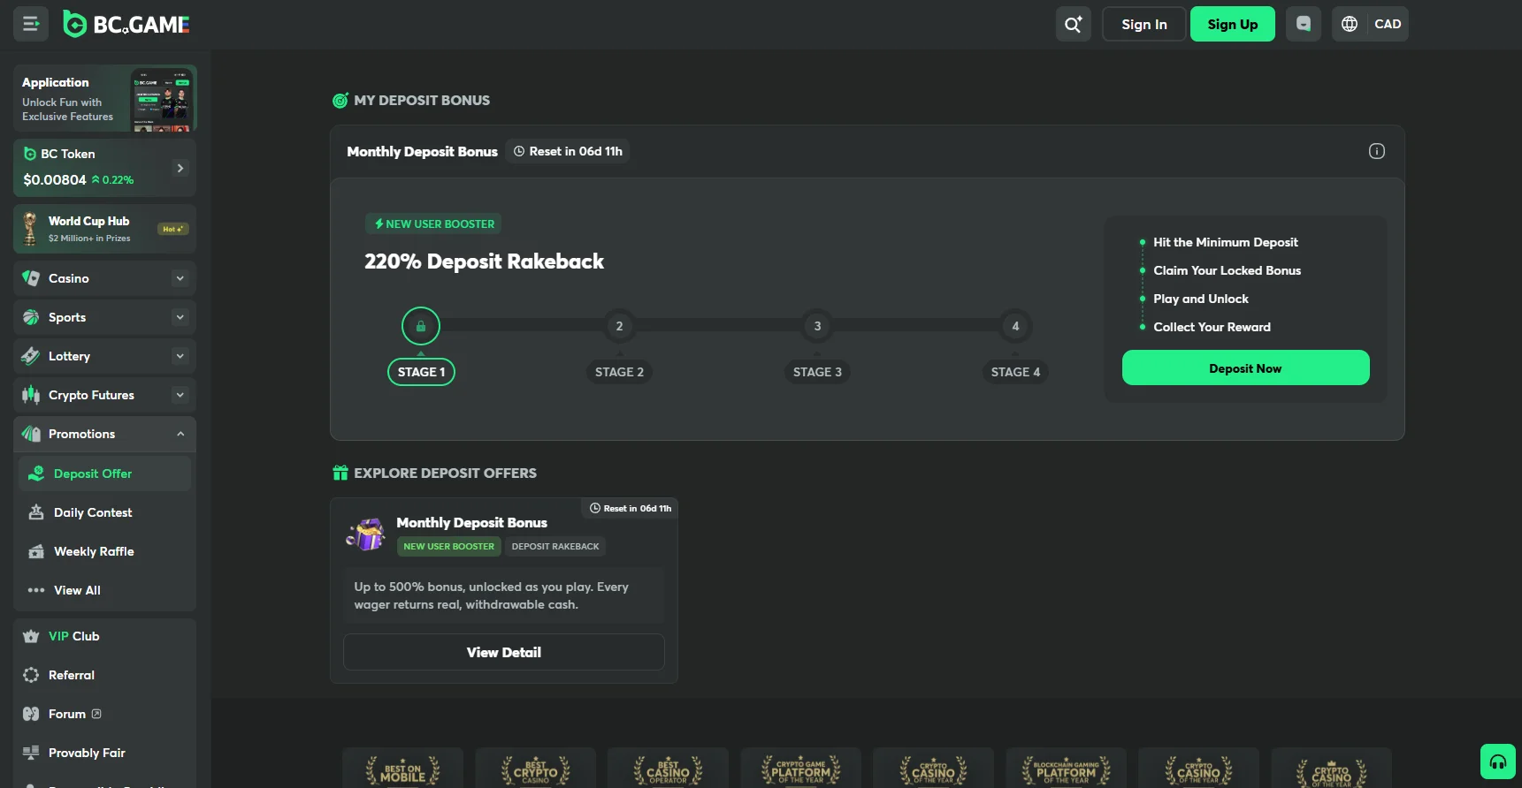Open the World Cup Hub banner
Screen dimensions: 1522x788
pos(104,229)
